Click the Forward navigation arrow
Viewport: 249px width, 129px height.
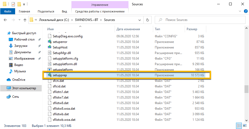click(x=13, y=20)
